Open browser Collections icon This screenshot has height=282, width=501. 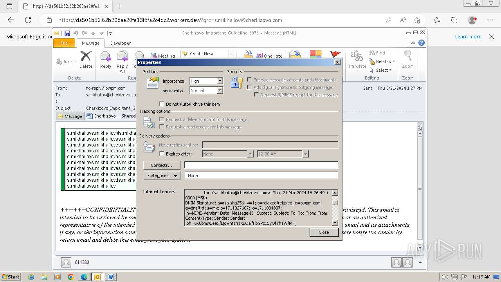(454, 20)
